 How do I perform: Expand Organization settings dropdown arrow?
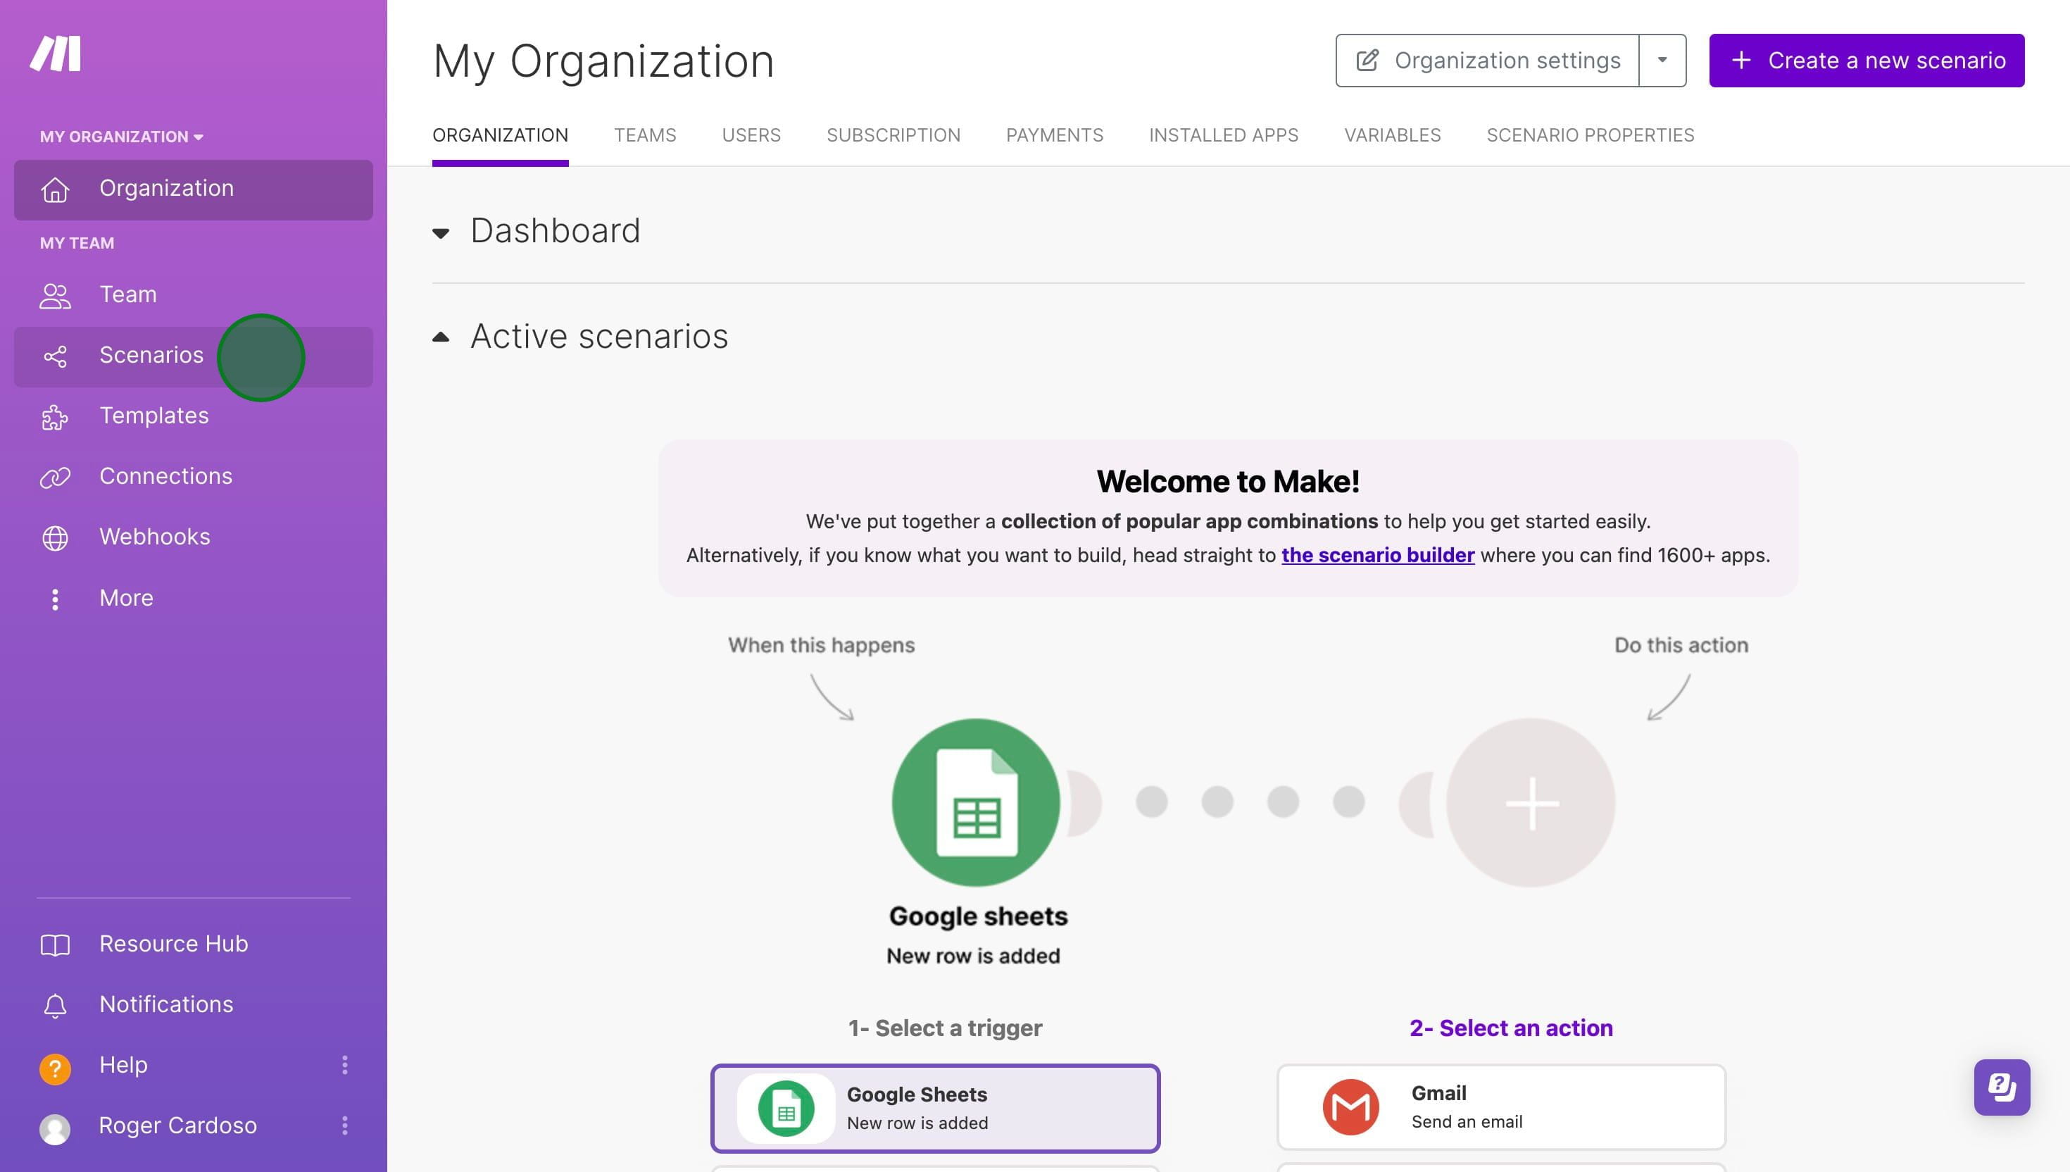click(1662, 61)
